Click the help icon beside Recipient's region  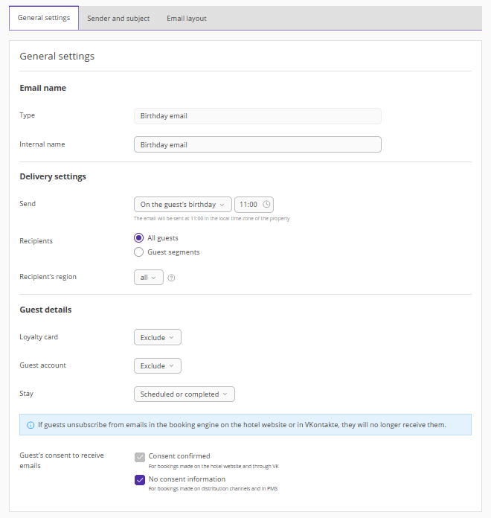pyautogui.click(x=171, y=278)
